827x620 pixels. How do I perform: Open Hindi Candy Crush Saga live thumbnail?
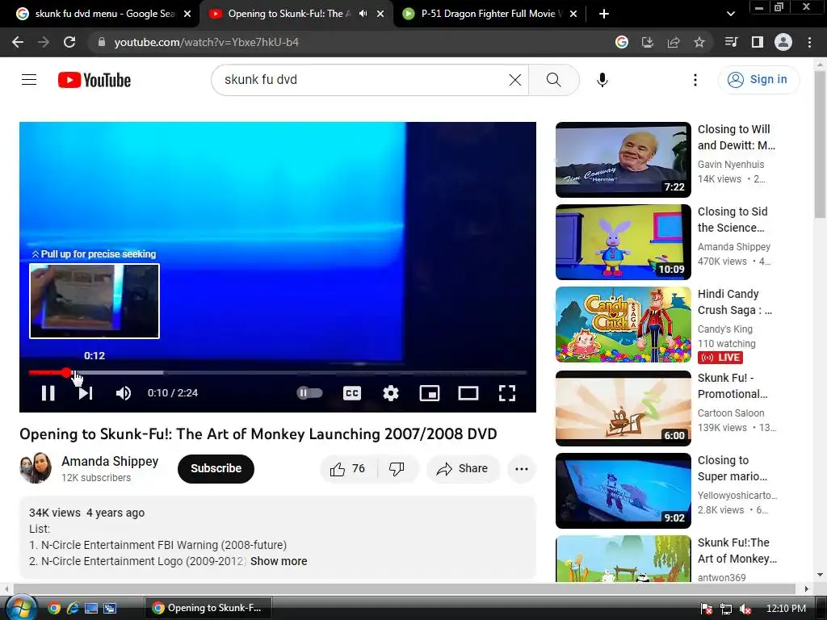click(x=623, y=325)
